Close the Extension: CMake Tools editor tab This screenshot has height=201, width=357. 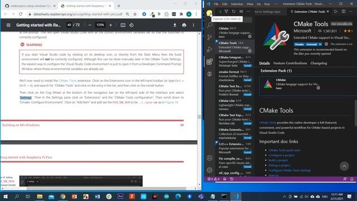(x=327, y=11)
